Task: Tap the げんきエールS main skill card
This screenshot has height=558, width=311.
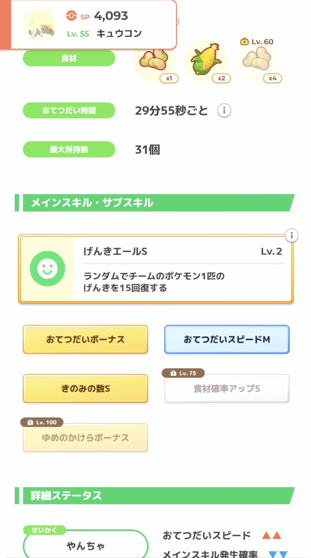Action: (x=183, y=269)
